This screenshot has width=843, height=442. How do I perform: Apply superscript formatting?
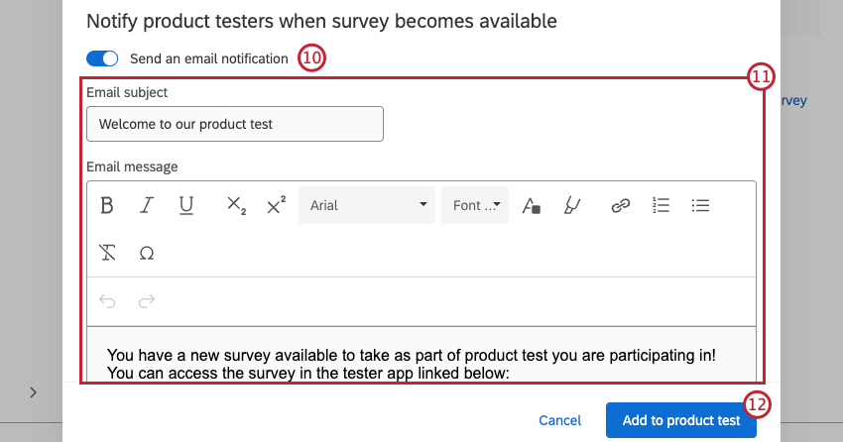pos(276,205)
